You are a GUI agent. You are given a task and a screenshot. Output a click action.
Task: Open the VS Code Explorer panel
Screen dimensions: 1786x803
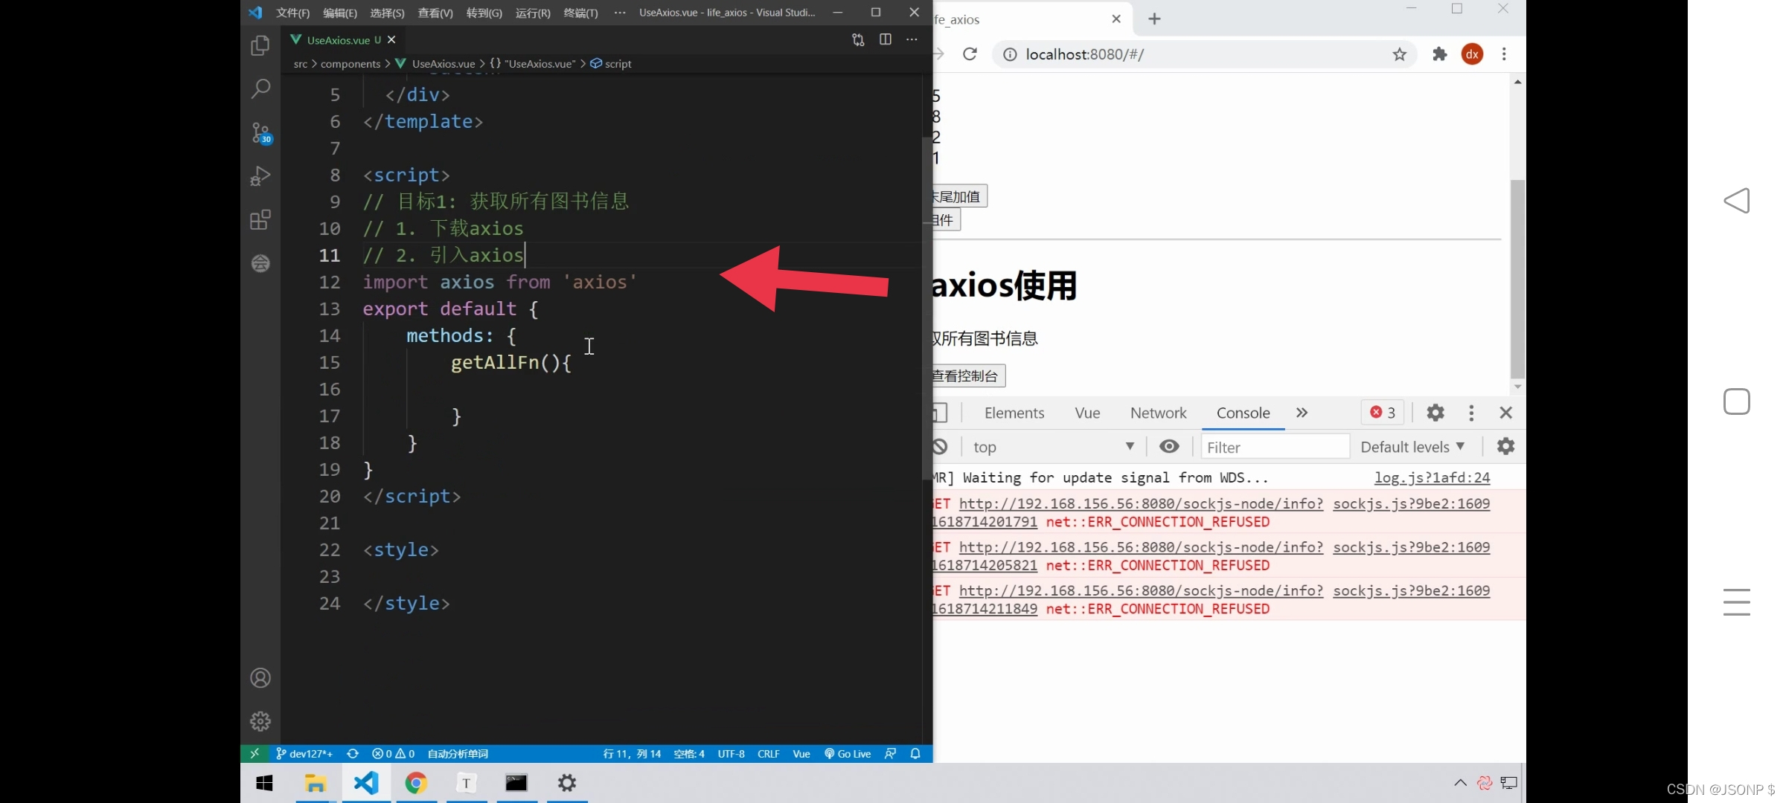pyautogui.click(x=260, y=46)
